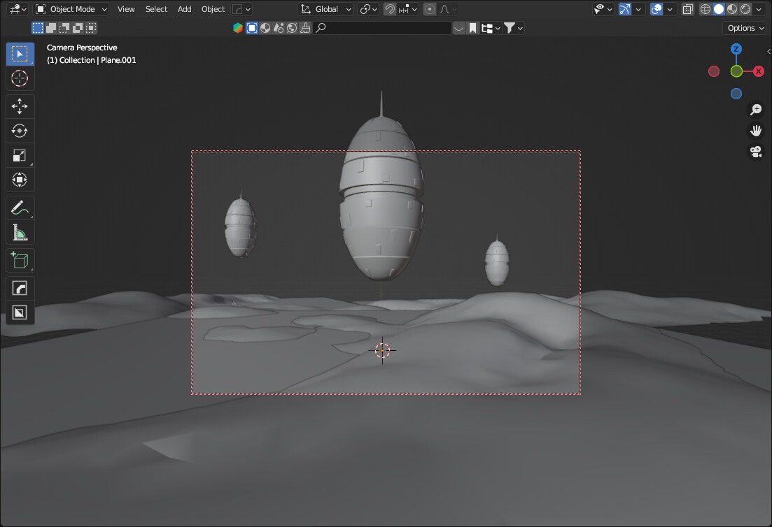The height and width of the screenshot is (527, 772).
Task: Open the curved-corner dropdown after the Object menu
Action: (x=241, y=9)
